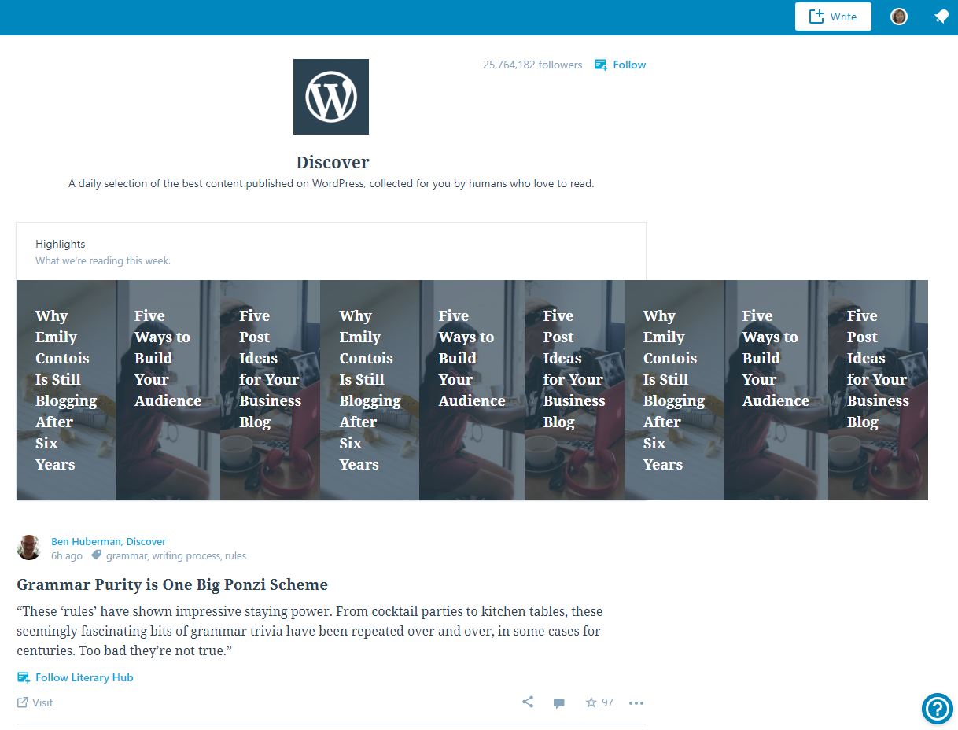Open the Ben Huberman, Discover author link
Screen dimensions: 958x730
pyautogui.click(x=109, y=541)
